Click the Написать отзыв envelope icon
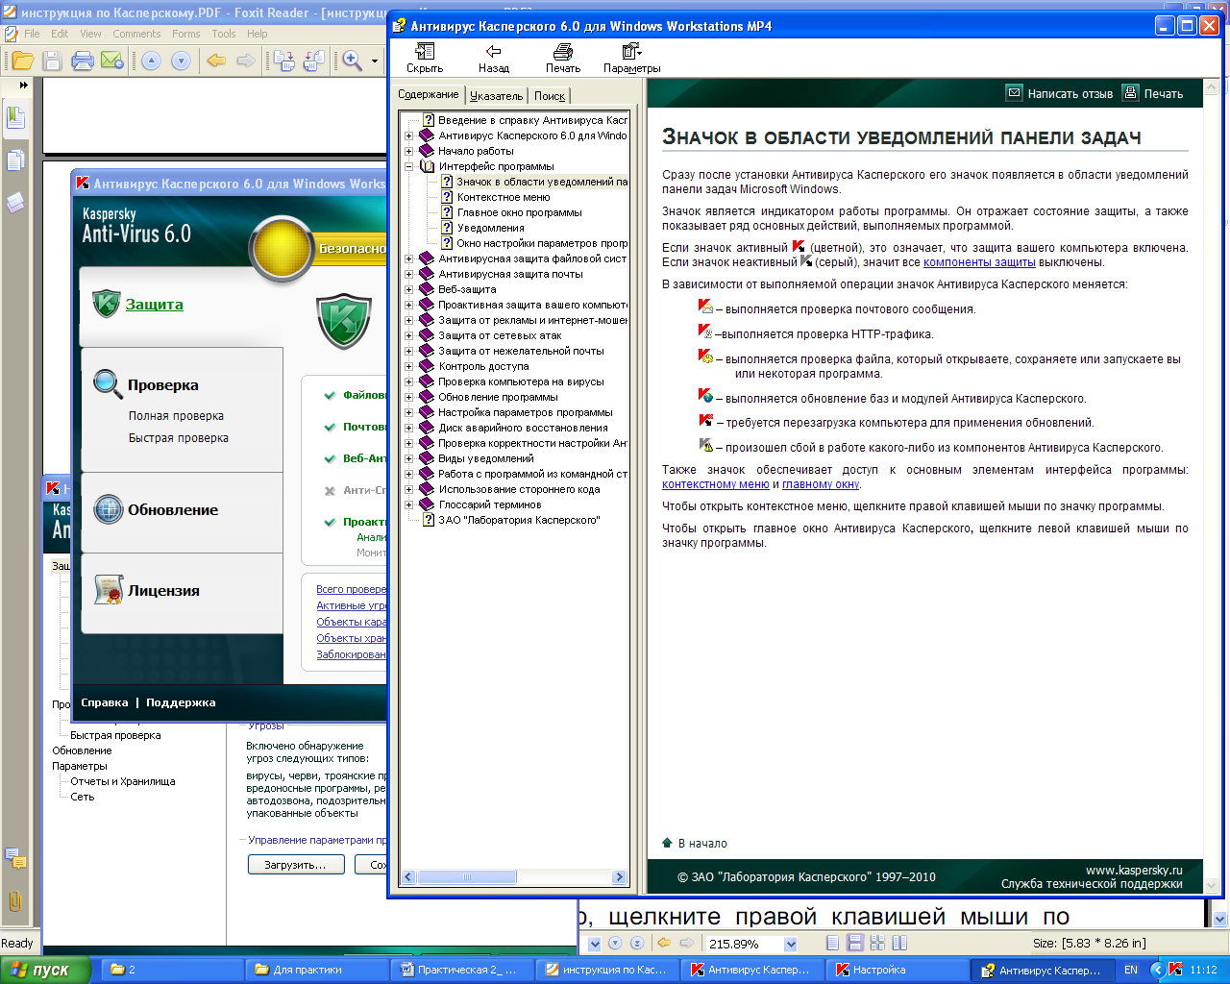This screenshot has height=984, width=1230. (1014, 93)
